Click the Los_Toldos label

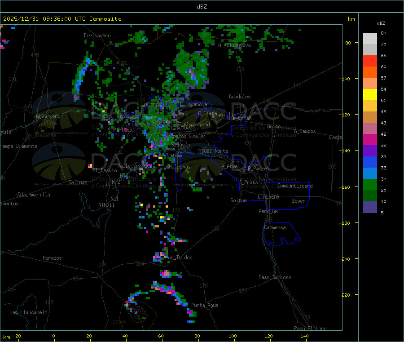pyautogui.click(x=179, y=258)
